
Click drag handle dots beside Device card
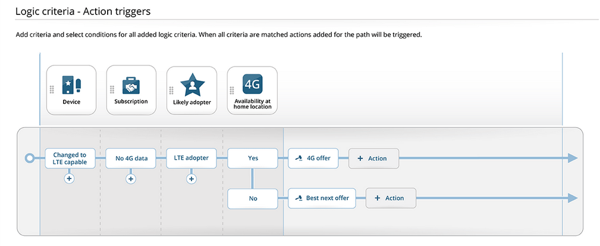52,89
